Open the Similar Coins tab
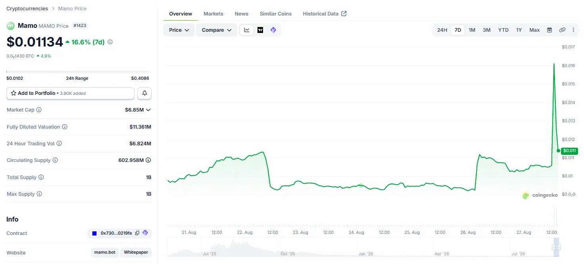584x264 pixels. 276,13
